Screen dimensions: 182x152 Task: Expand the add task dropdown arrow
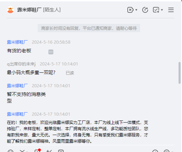click(162, 10)
